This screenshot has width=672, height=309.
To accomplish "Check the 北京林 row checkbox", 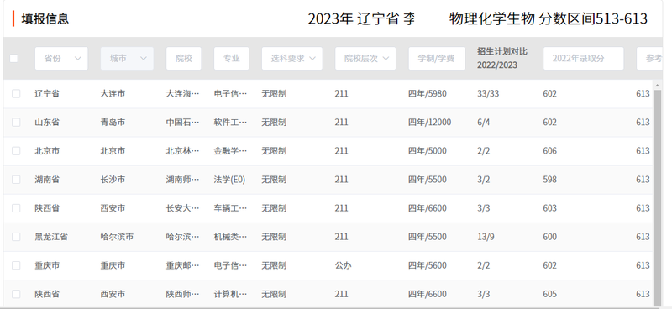I will pos(16,151).
